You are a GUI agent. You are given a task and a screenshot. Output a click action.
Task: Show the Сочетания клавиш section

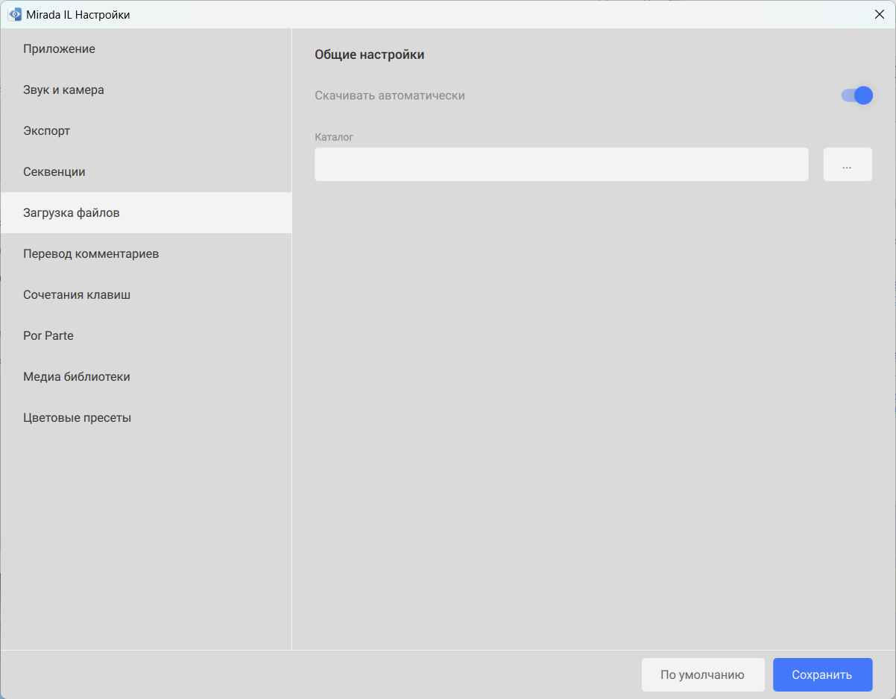click(146, 295)
